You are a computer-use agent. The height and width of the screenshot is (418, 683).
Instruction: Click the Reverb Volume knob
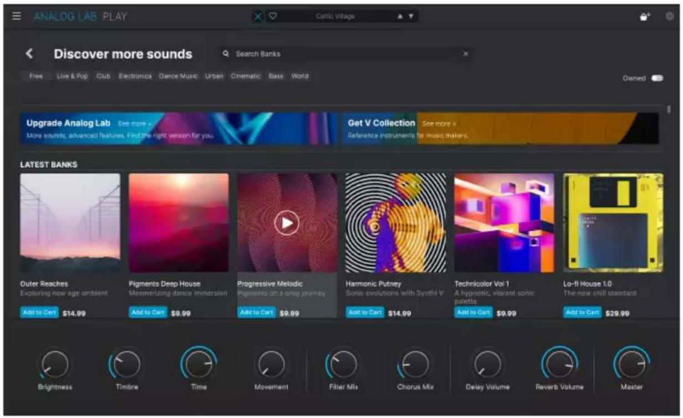point(559,364)
